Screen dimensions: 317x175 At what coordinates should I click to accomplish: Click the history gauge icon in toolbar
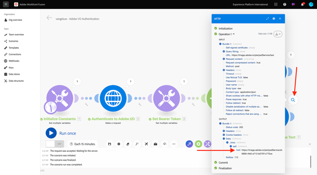164,144
